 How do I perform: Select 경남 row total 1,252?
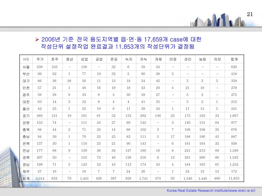[234, 165]
